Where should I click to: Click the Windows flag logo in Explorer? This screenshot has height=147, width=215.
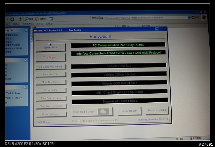tap(204, 17)
